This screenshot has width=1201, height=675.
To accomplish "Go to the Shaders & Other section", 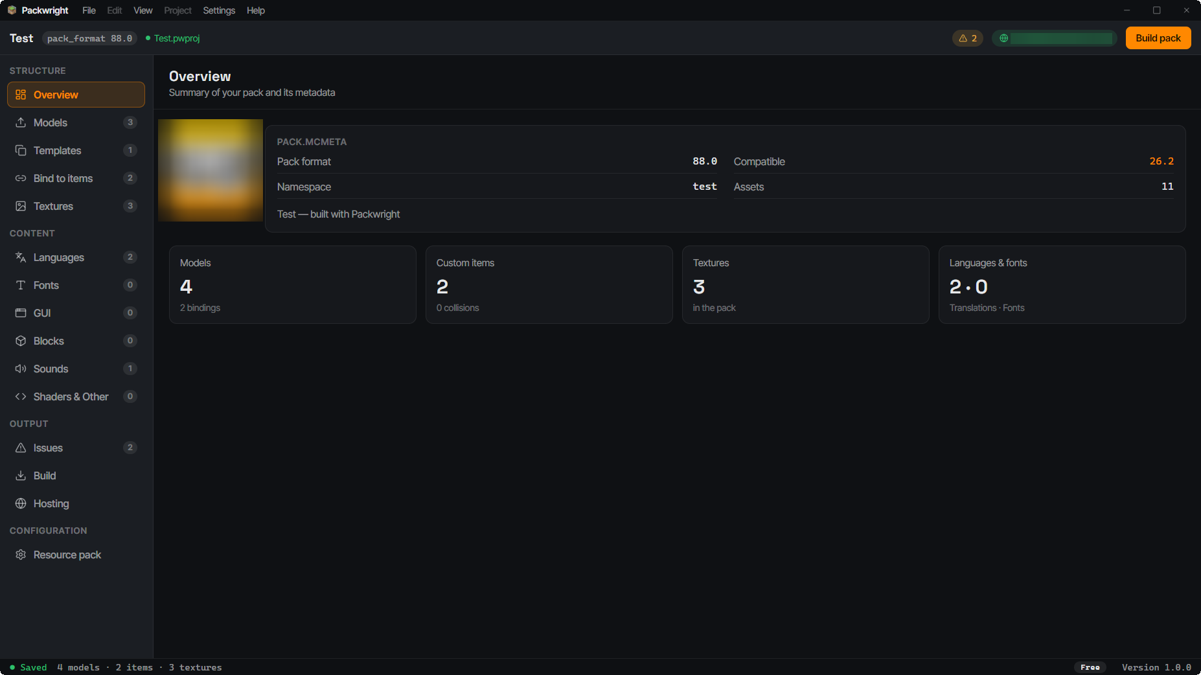I will 76,396.
